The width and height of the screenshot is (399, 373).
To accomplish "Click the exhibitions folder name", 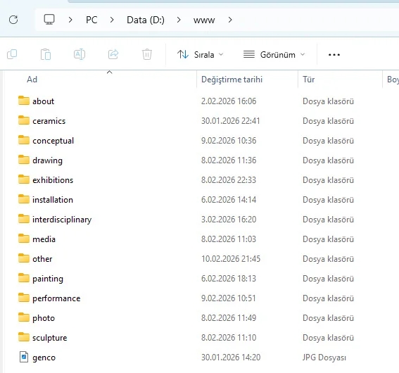I will 53,180.
